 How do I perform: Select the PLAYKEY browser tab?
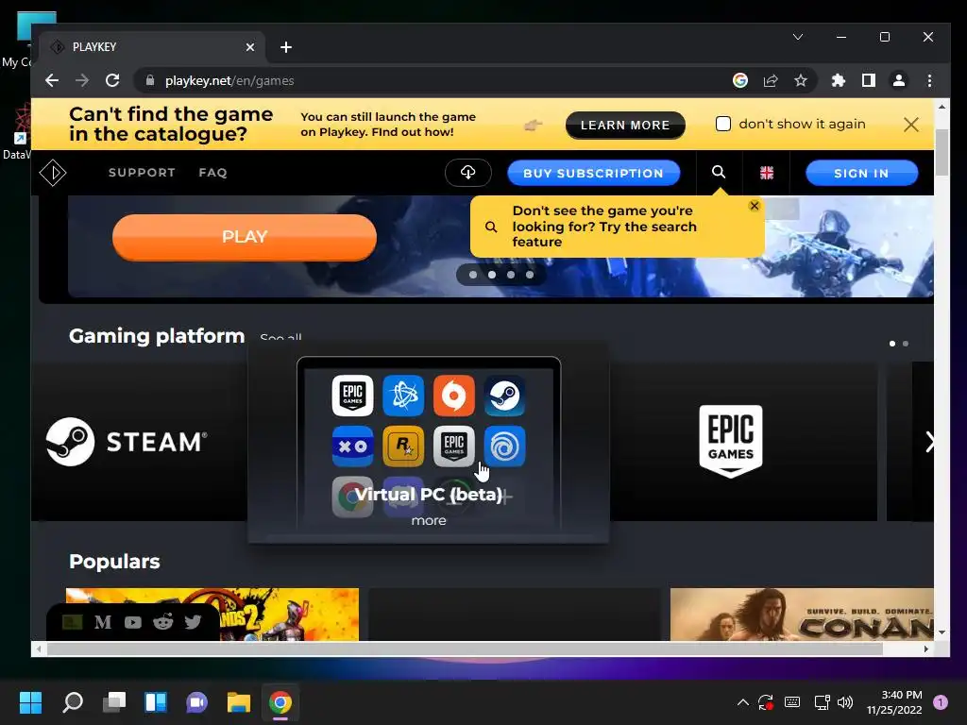click(152, 47)
